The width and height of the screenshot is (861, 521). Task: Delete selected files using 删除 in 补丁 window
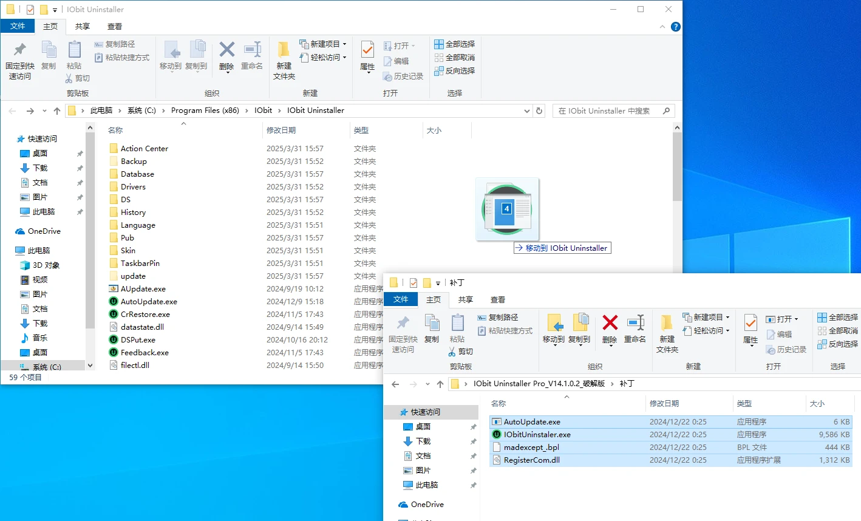coord(610,330)
